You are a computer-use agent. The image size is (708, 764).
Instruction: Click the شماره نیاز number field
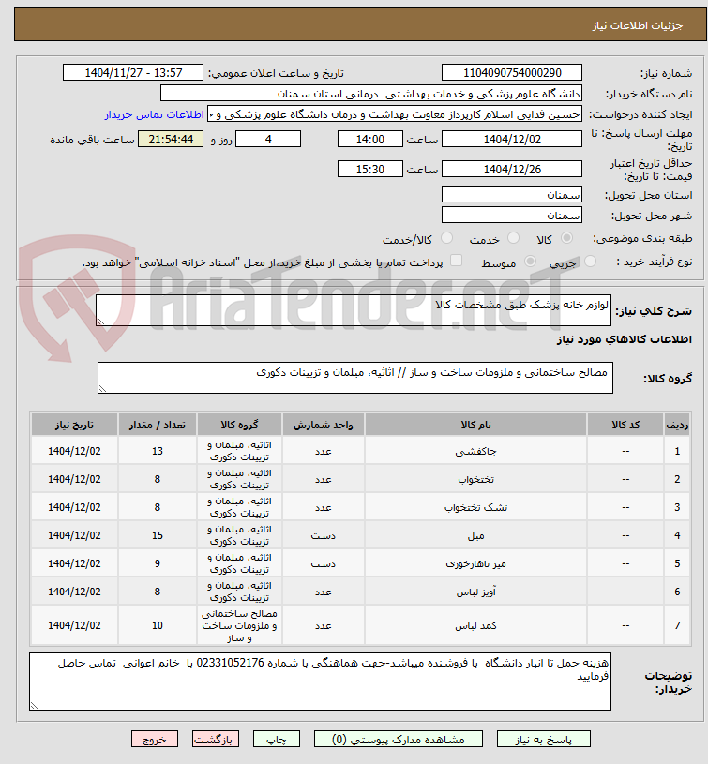pyautogui.click(x=512, y=72)
